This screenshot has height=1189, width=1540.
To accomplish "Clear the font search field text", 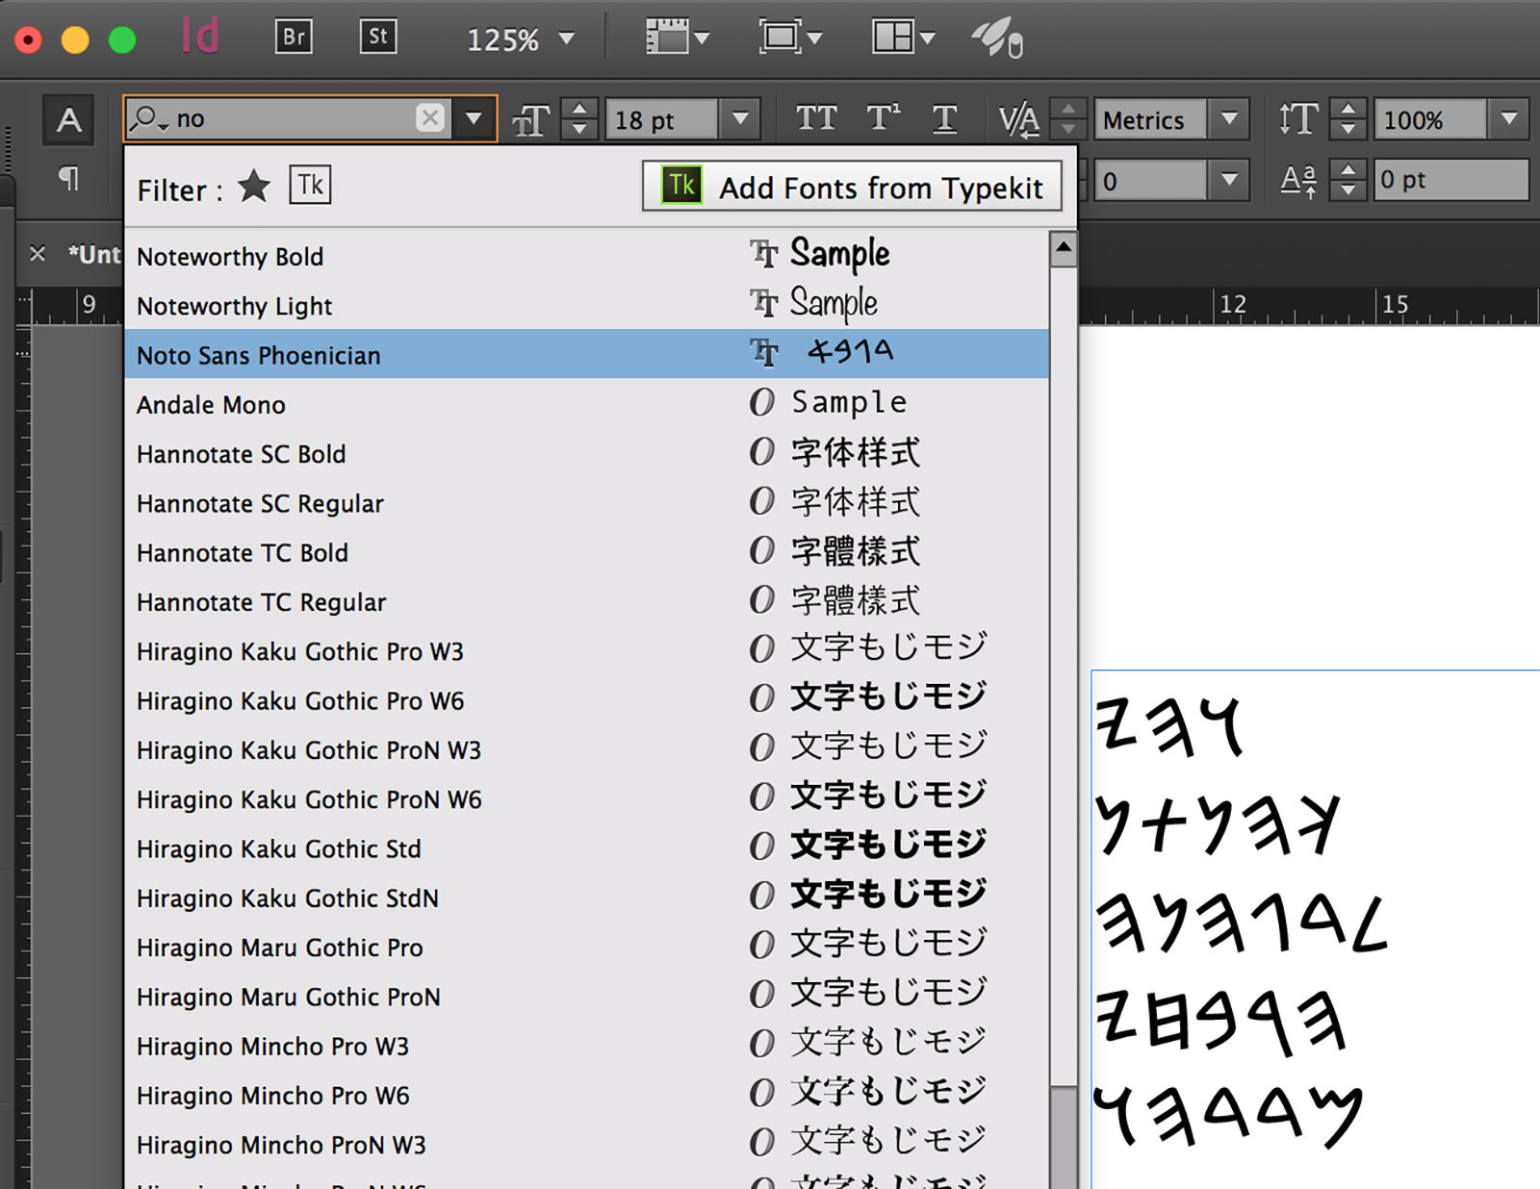I will coord(430,118).
